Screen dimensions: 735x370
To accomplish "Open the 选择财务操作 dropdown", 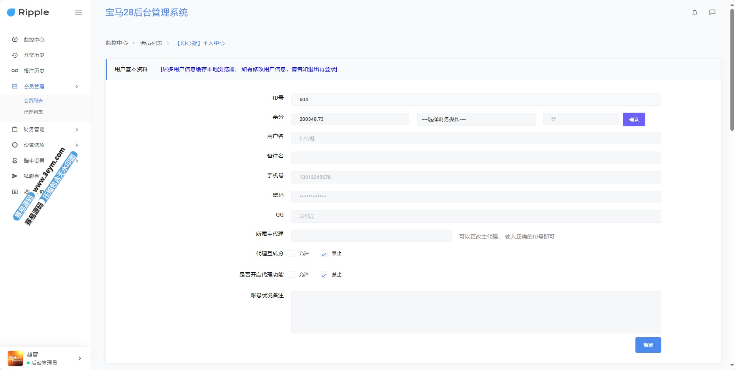I will tap(476, 119).
